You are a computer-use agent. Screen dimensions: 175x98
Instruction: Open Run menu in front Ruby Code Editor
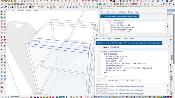click(x=109, y=39)
